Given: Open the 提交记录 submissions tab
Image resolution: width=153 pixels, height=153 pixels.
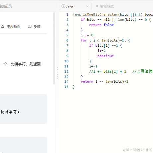Looking at the screenshot, I should click(6, 6).
